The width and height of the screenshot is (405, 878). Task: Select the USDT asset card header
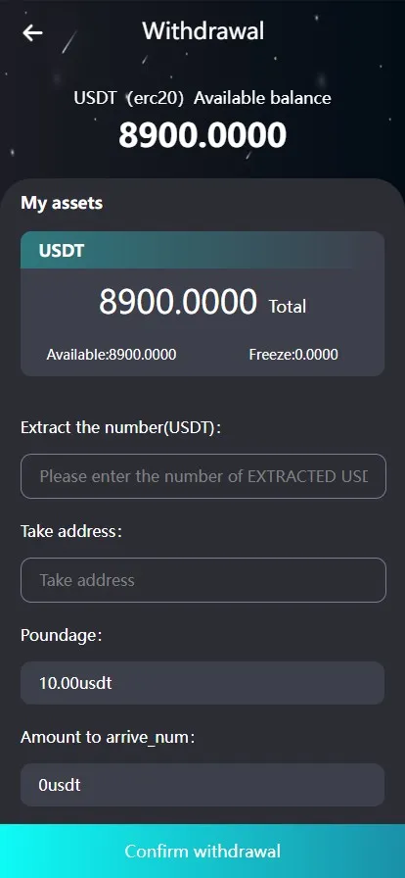click(x=202, y=250)
